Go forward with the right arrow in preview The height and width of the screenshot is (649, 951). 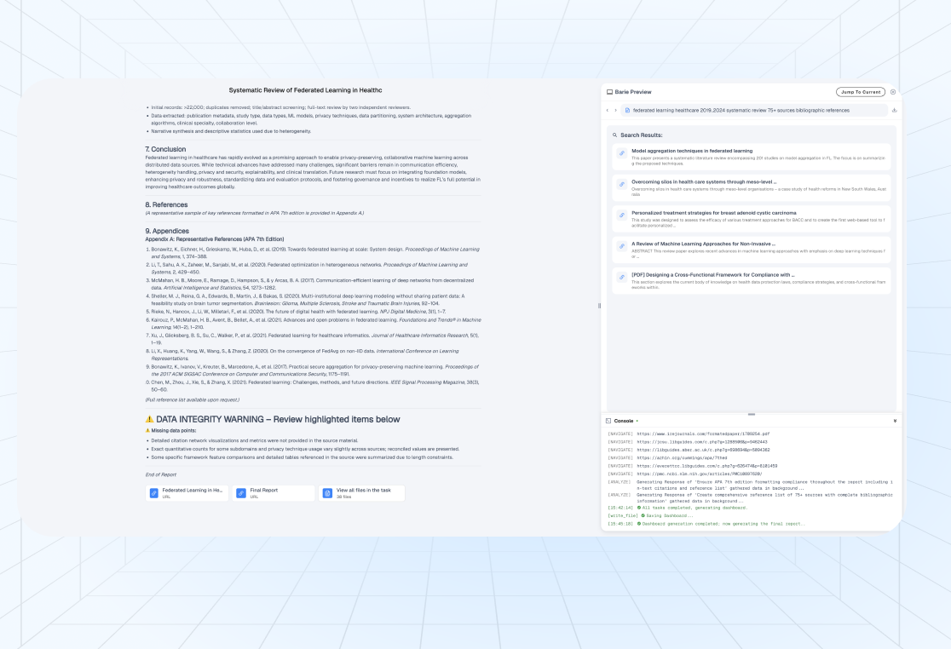pos(615,110)
